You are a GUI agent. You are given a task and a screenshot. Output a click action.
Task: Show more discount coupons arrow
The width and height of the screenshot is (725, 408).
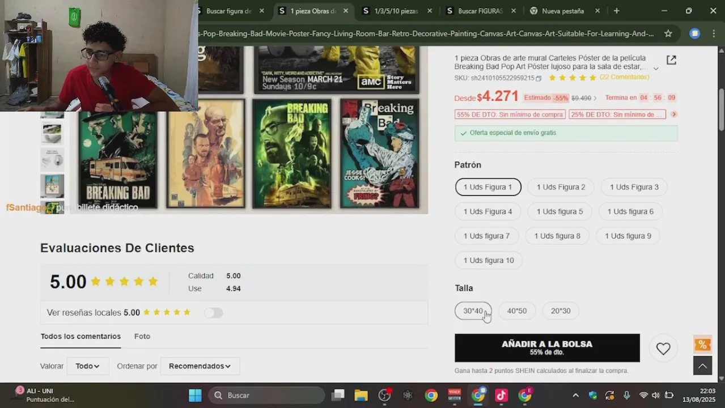tap(673, 114)
